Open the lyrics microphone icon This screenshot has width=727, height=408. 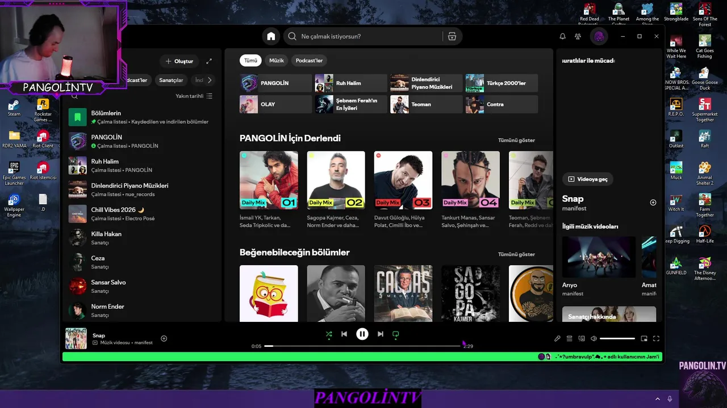tap(557, 338)
